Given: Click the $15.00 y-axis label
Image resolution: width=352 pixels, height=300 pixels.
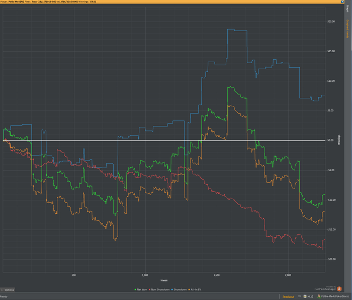Looking at the screenshot, I should [x=331, y=51].
